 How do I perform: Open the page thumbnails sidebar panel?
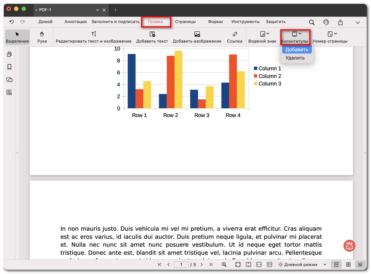click(x=9, y=55)
